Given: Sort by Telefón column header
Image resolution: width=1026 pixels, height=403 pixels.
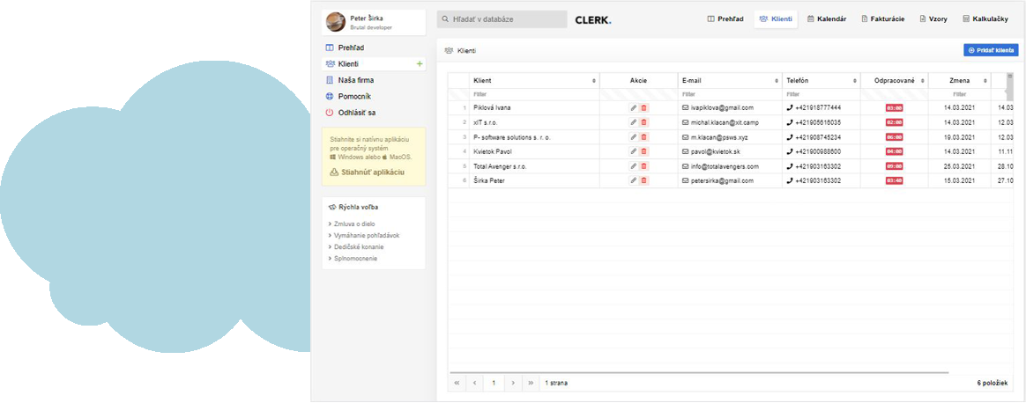Looking at the screenshot, I should tap(854, 81).
